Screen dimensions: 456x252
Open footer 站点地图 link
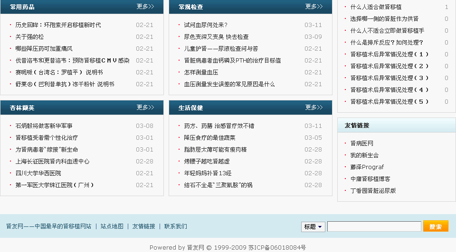[x=112, y=226]
